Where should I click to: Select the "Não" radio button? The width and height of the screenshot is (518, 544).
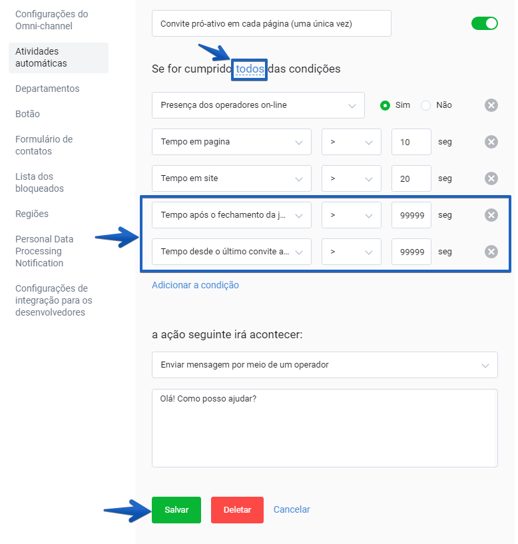[x=425, y=105]
